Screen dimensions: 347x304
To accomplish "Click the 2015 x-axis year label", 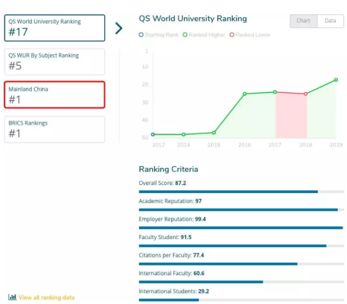I will 214,145.
